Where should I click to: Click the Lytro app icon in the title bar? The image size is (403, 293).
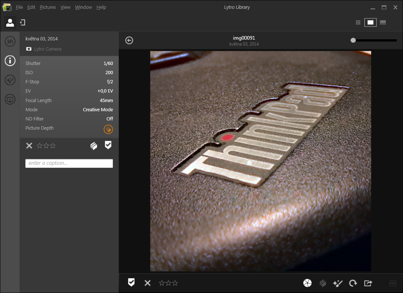click(7, 7)
